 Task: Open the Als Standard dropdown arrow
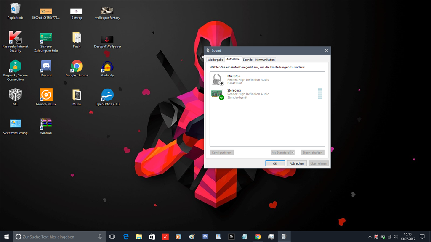coord(293,153)
